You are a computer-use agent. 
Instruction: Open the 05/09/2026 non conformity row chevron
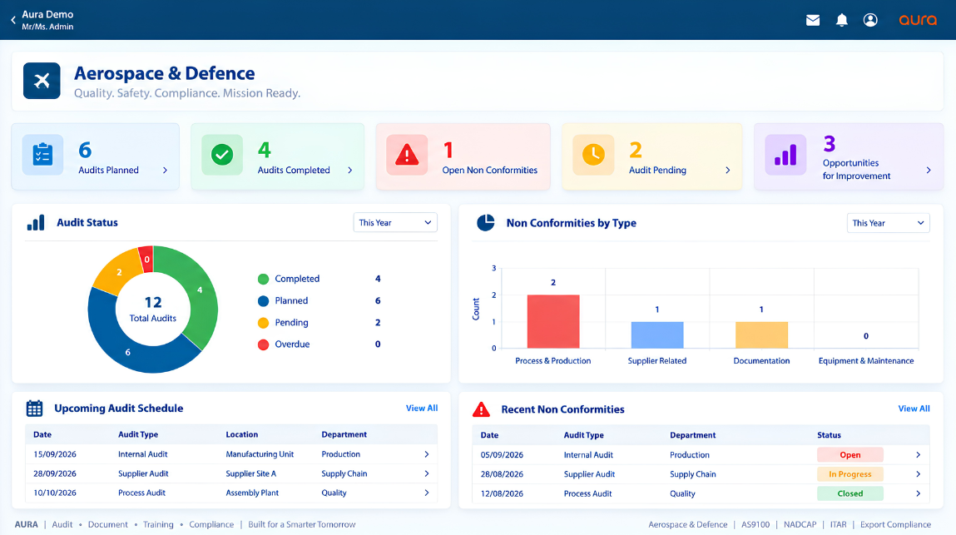click(919, 455)
